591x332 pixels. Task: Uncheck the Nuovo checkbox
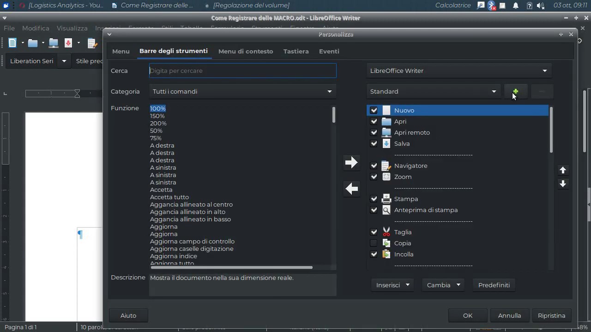(x=374, y=110)
